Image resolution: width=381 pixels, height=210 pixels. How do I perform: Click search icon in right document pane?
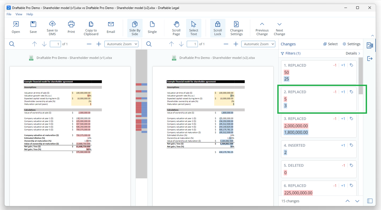click(x=149, y=44)
